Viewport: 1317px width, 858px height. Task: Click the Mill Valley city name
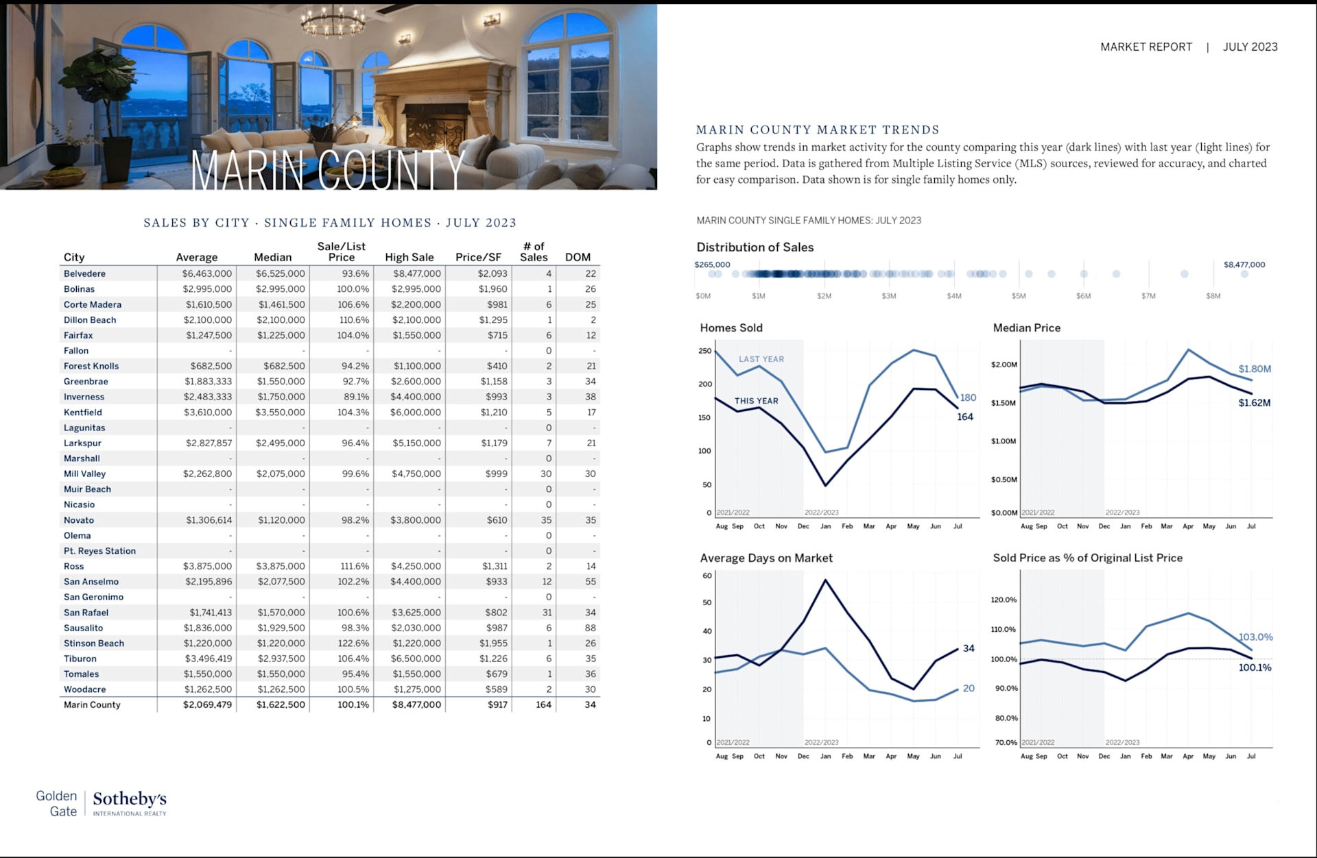coord(84,474)
